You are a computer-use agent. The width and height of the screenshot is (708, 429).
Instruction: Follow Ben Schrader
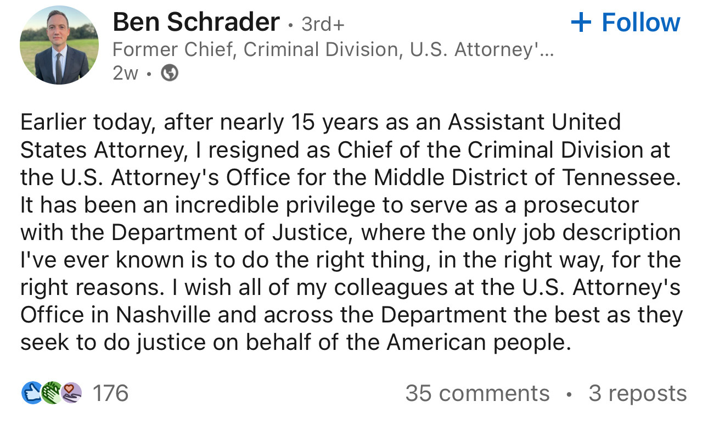[x=625, y=23]
